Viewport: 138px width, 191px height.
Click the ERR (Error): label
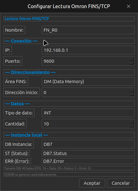(x=17, y=161)
